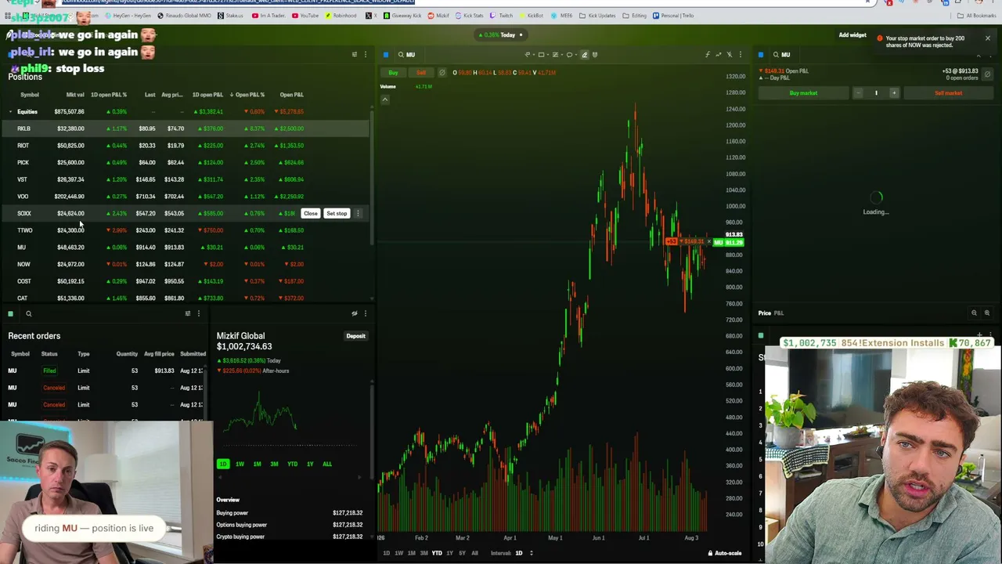
Task: Click the chart crossed-tools icon
Action: (729, 55)
